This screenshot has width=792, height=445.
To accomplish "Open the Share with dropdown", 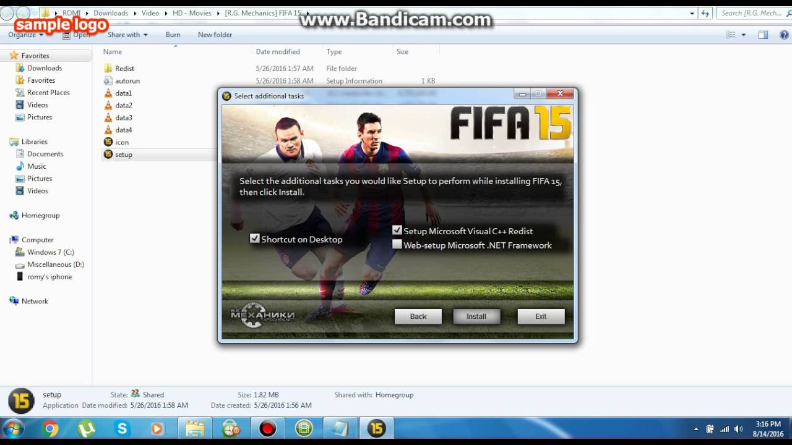I will click(127, 35).
